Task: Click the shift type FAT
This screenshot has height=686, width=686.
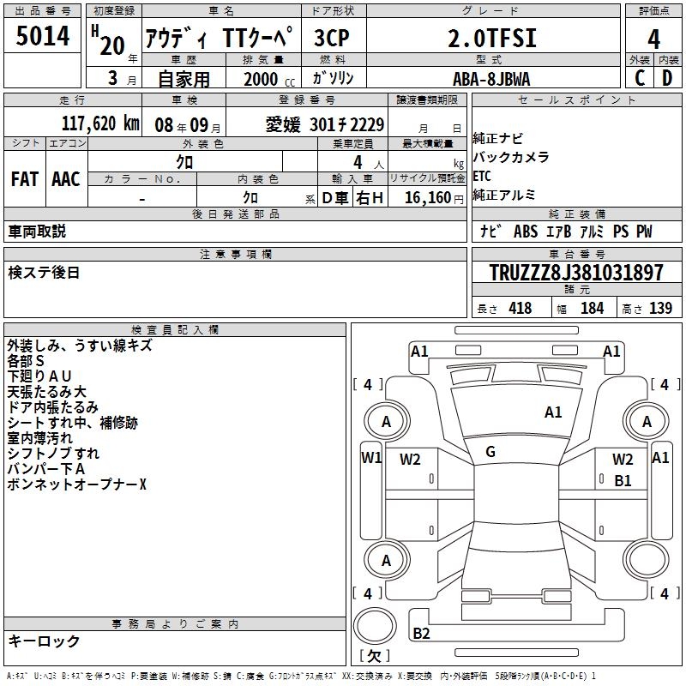Action: coord(25,179)
